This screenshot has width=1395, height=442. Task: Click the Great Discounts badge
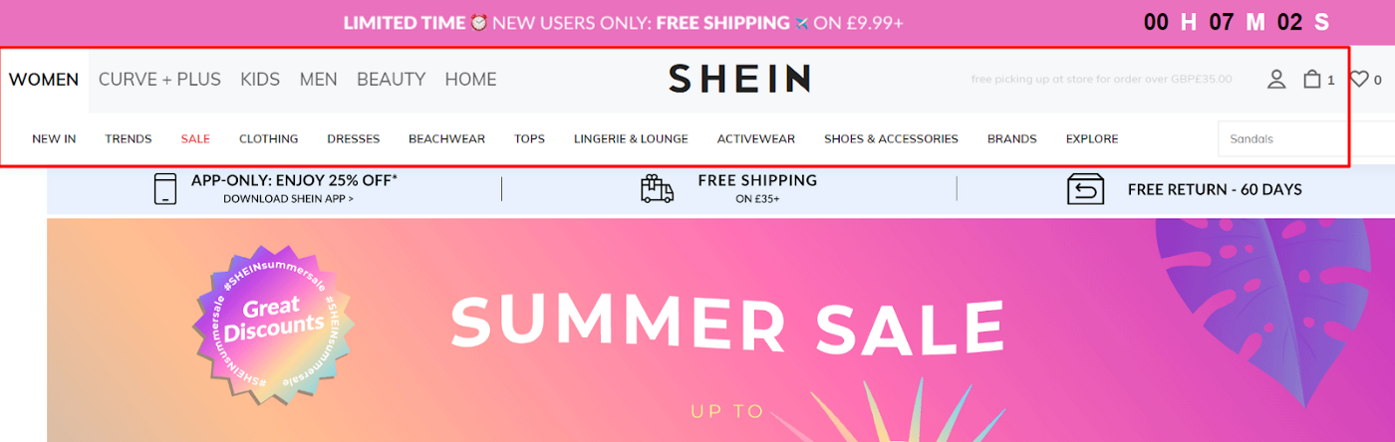tap(274, 322)
